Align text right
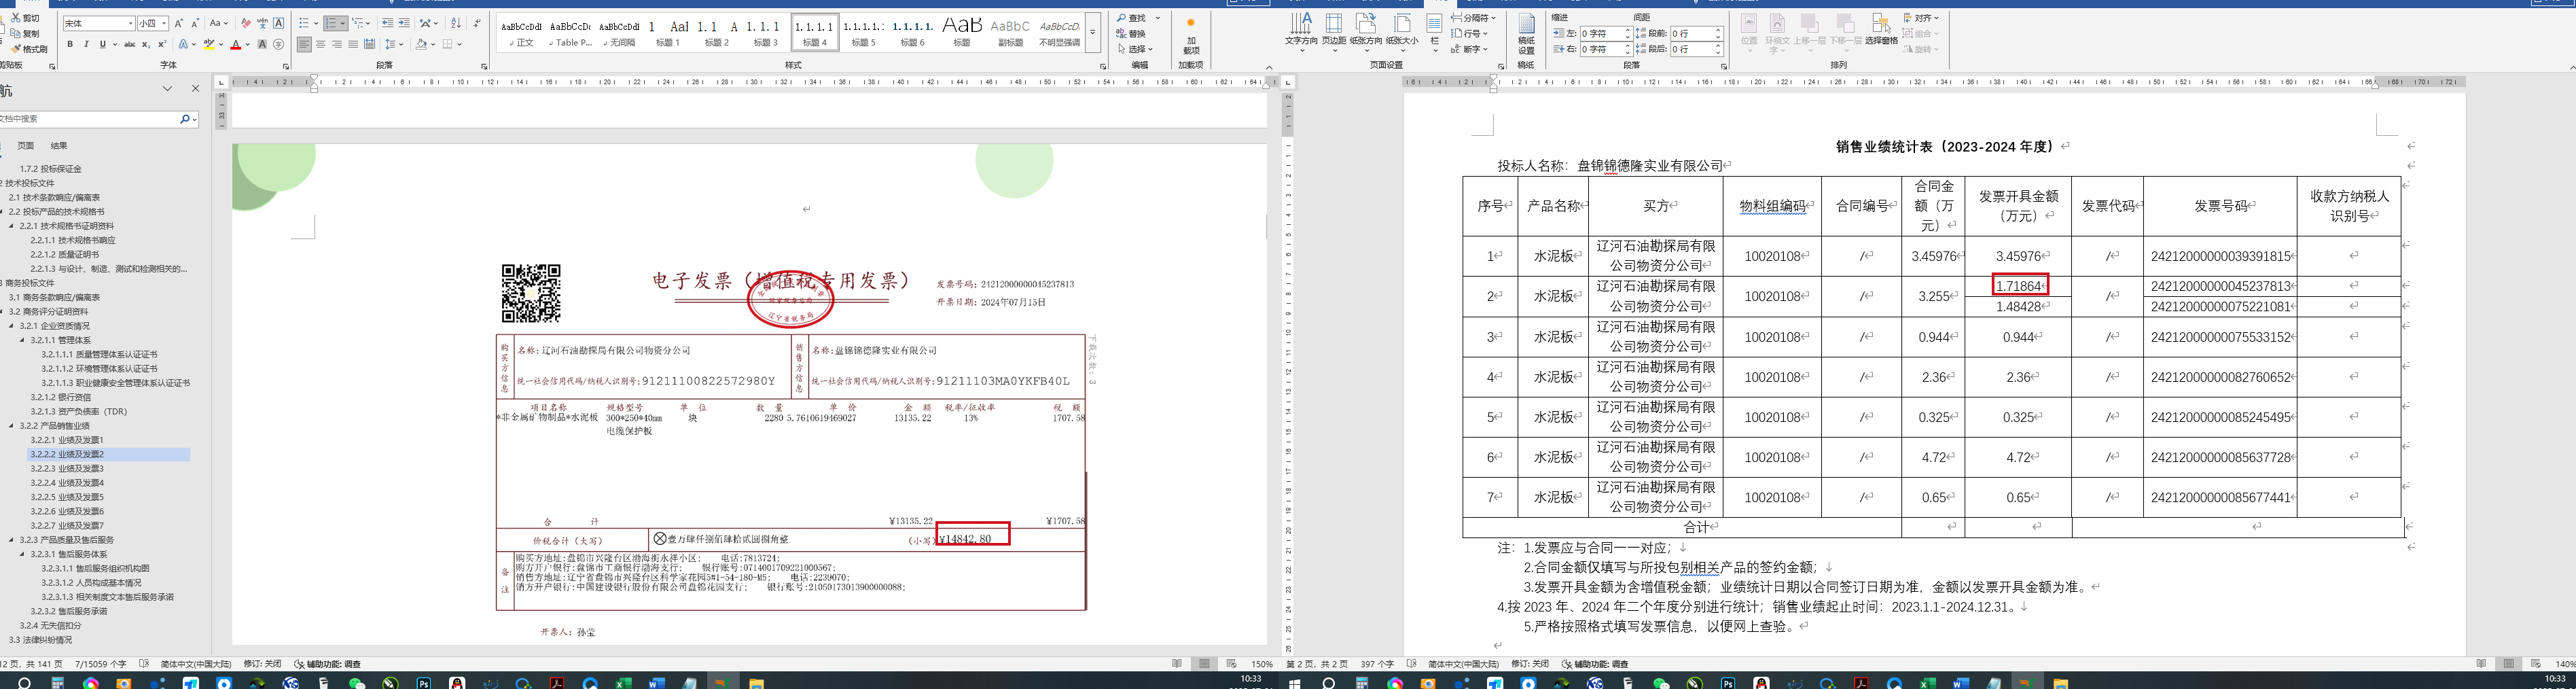This screenshot has height=689, width=2576. pos(336,44)
